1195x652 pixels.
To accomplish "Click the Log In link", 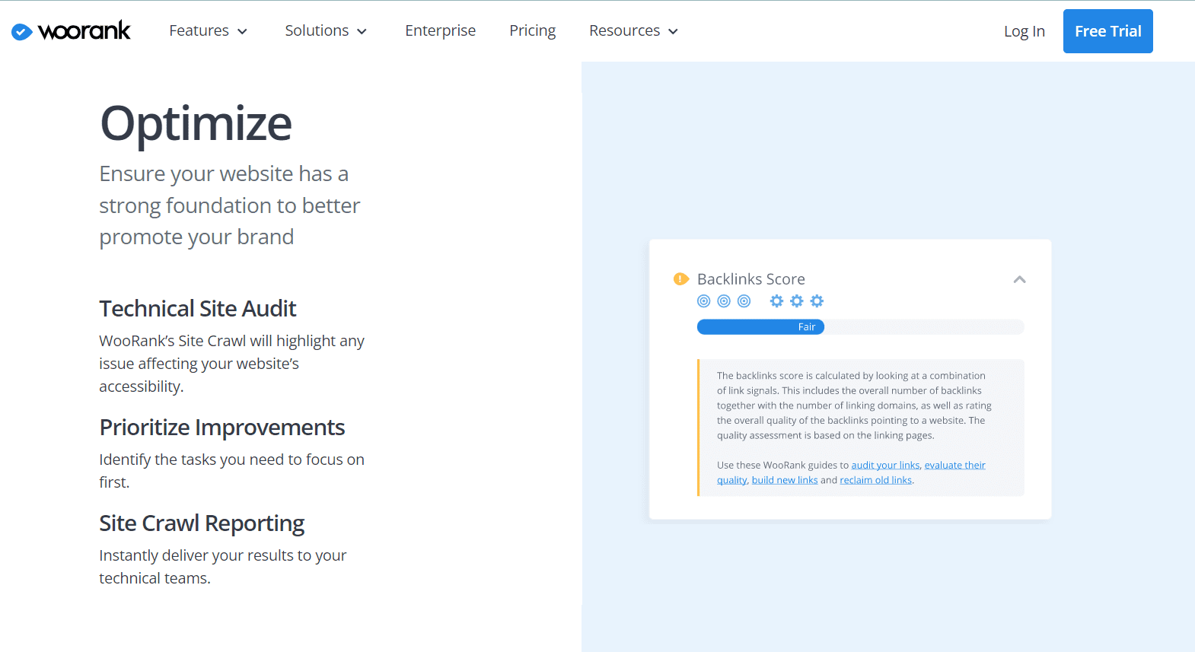I will point(1024,32).
